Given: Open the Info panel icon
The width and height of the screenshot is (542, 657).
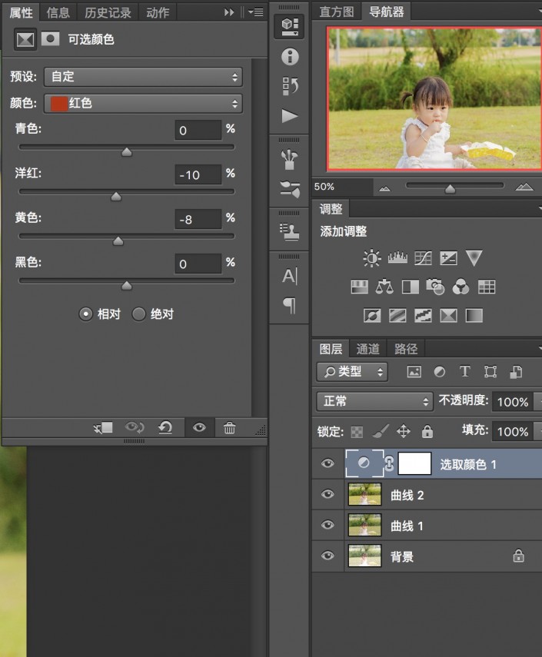Looking at the screenshot, I should 290,57.
